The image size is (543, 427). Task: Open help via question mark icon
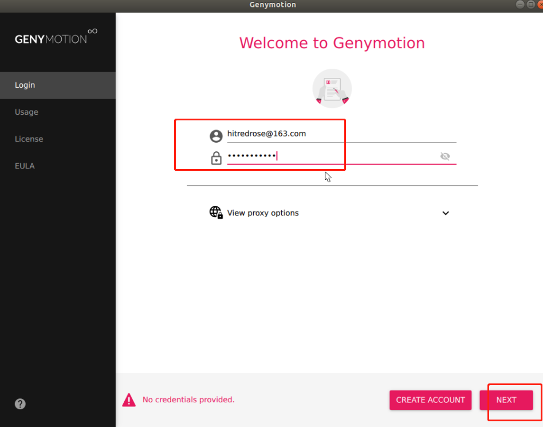[20, 404]
